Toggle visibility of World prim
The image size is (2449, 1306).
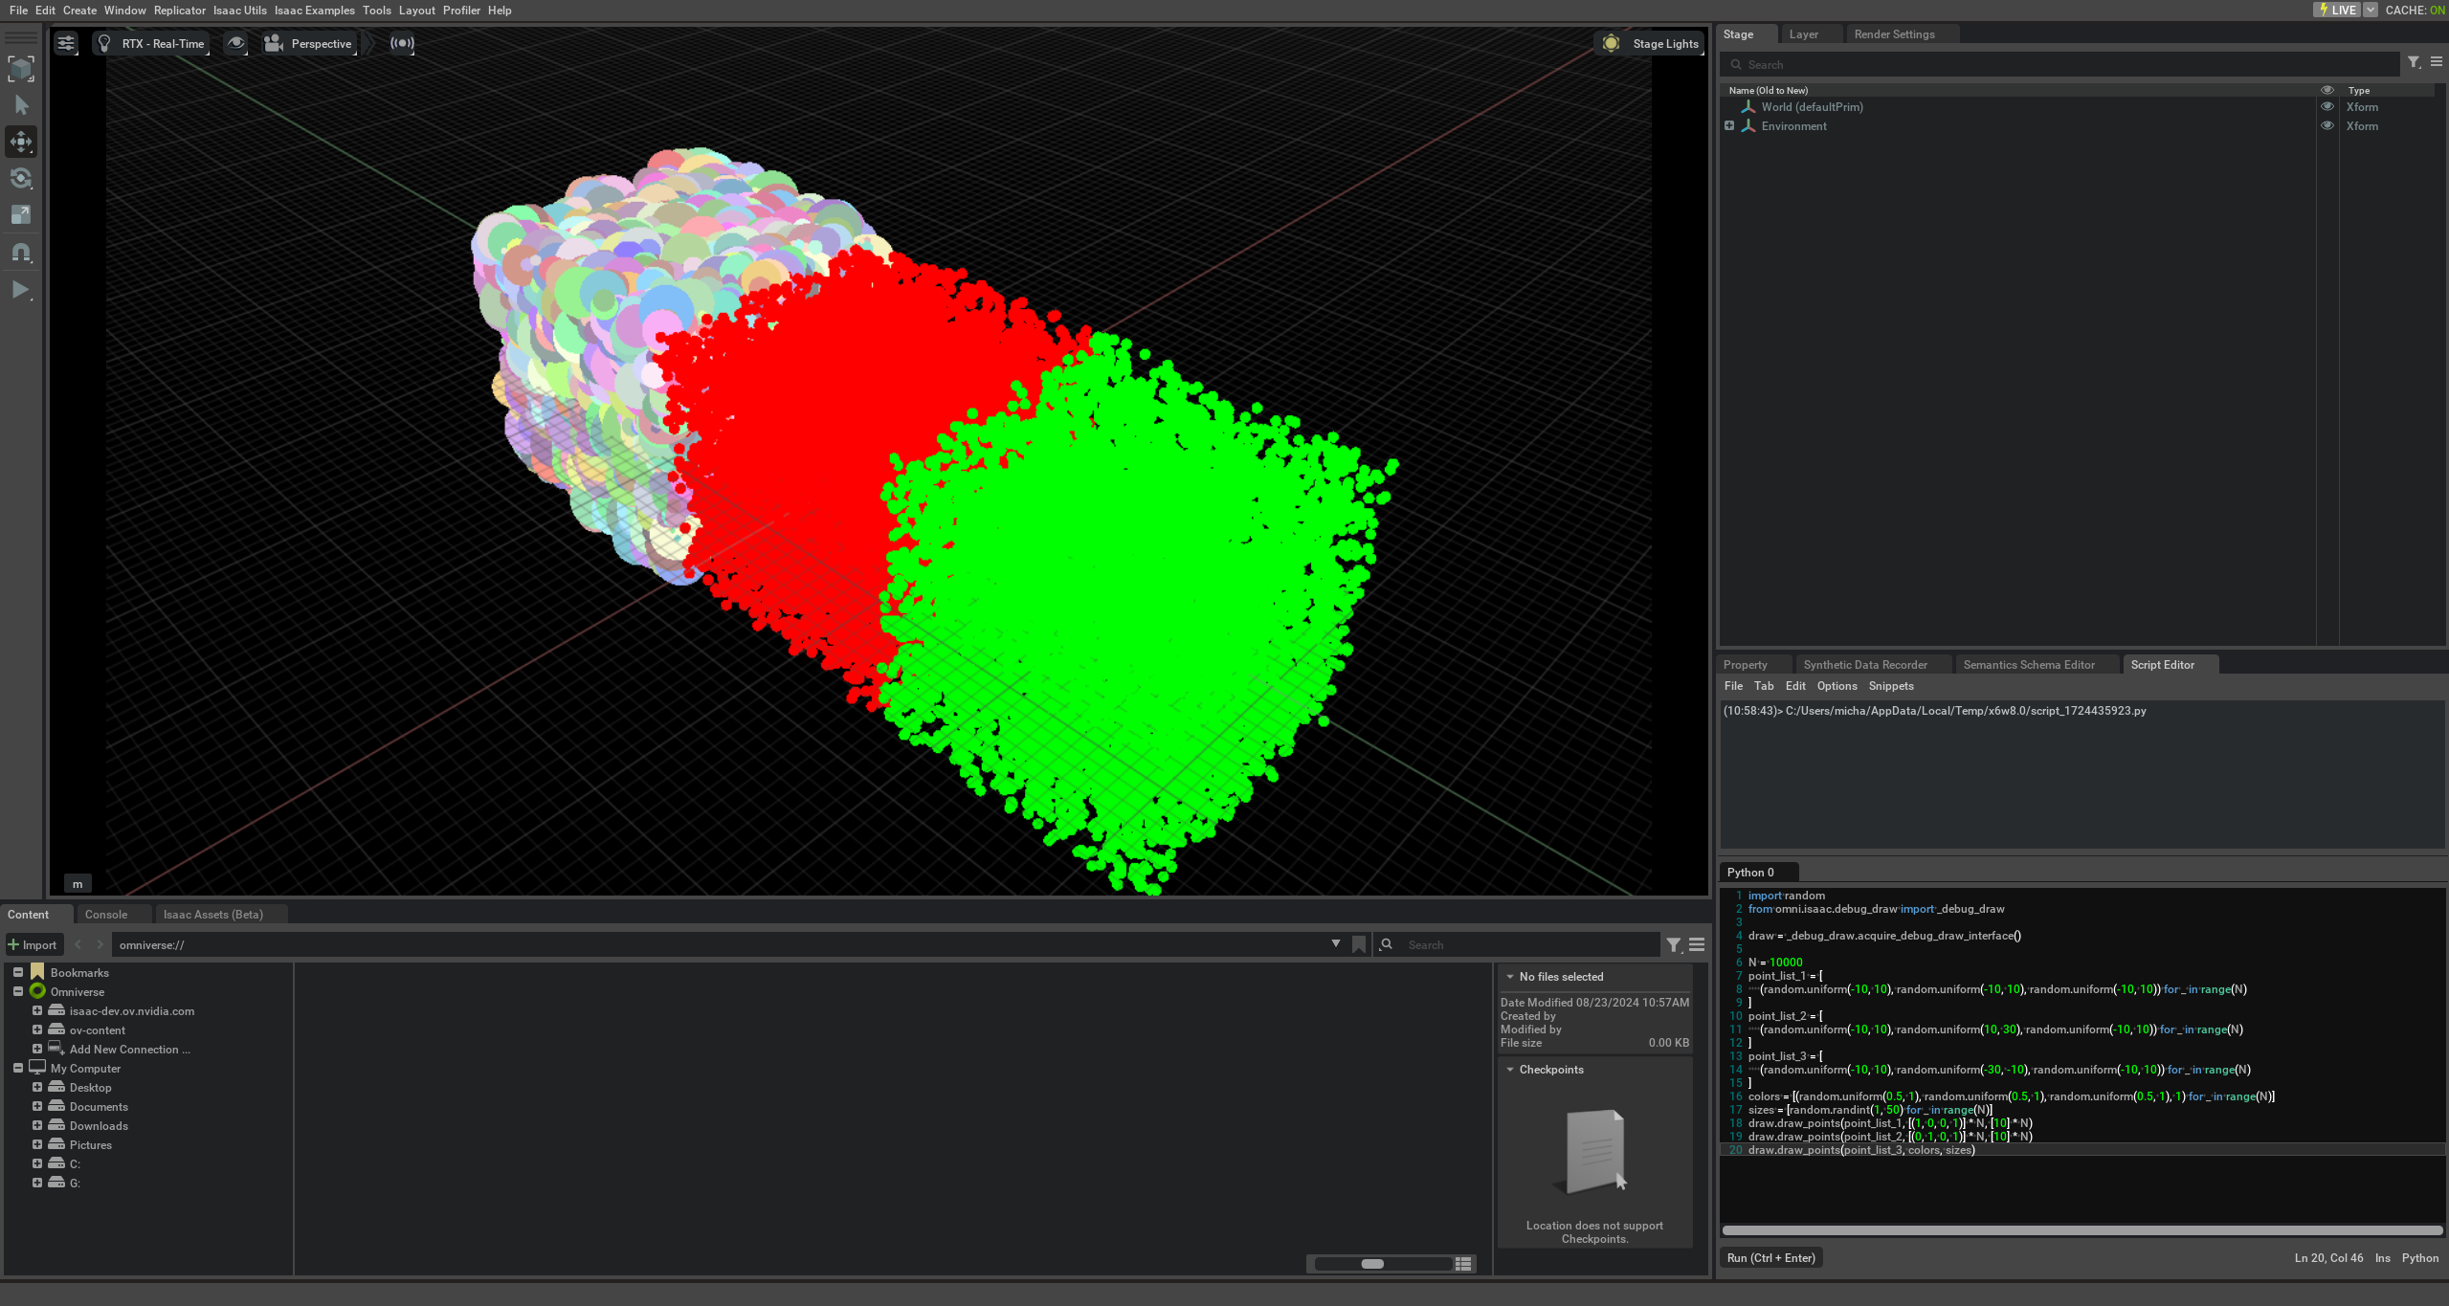[2327, 107]
